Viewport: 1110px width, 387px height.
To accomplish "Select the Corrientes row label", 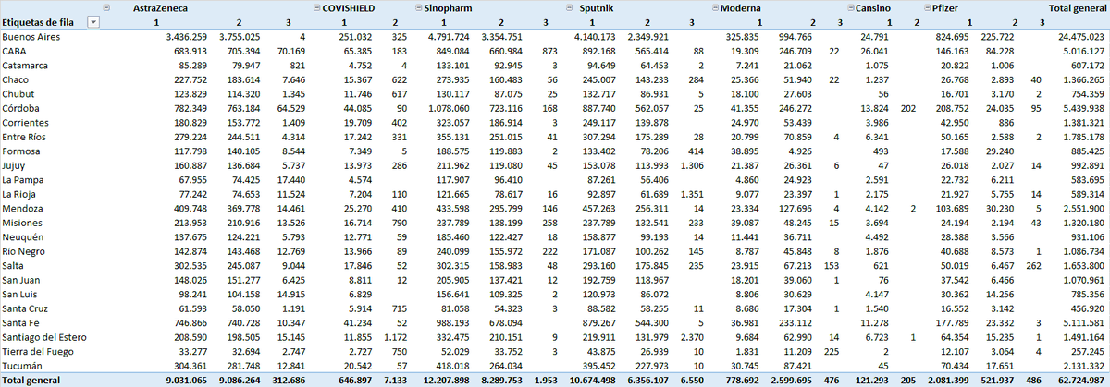I will pos(25,123).
